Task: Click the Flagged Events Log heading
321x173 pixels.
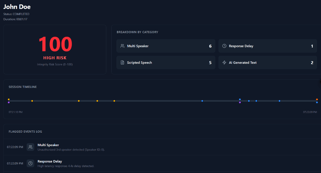Action: coord(25,132)
